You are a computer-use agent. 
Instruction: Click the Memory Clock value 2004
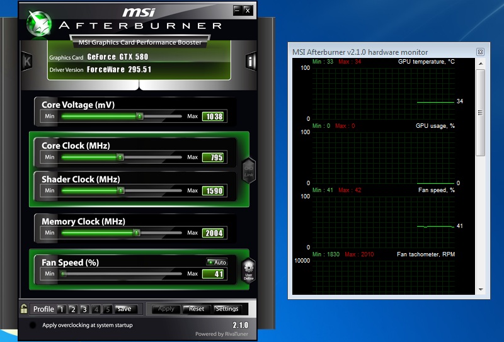point(214,233)
